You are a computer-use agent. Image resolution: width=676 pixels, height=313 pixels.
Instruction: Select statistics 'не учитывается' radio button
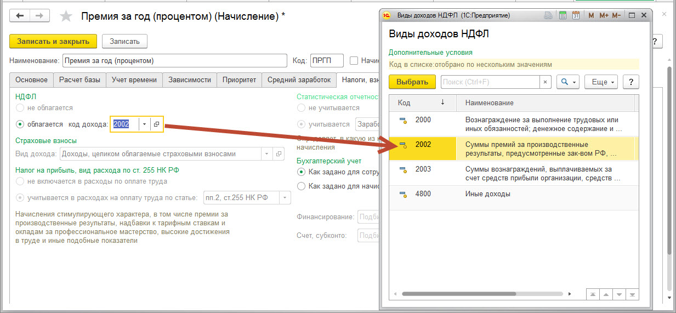301,108
